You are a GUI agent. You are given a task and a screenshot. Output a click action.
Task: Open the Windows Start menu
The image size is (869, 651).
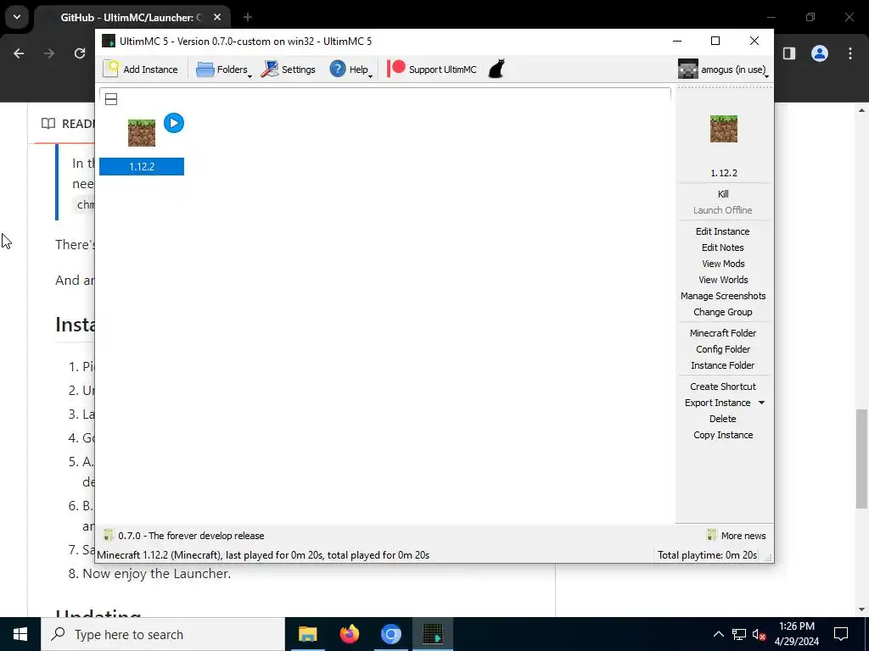click(20, 634)
